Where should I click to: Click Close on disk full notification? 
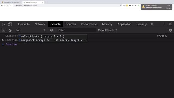pyautogui.click(x=169, y=5)
